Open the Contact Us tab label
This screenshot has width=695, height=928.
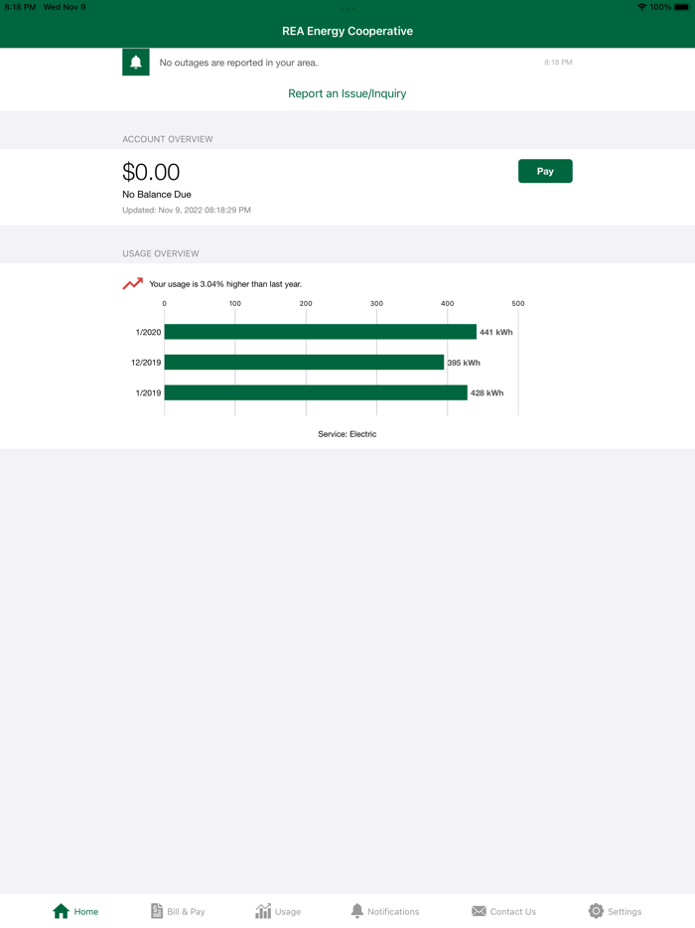512,912
